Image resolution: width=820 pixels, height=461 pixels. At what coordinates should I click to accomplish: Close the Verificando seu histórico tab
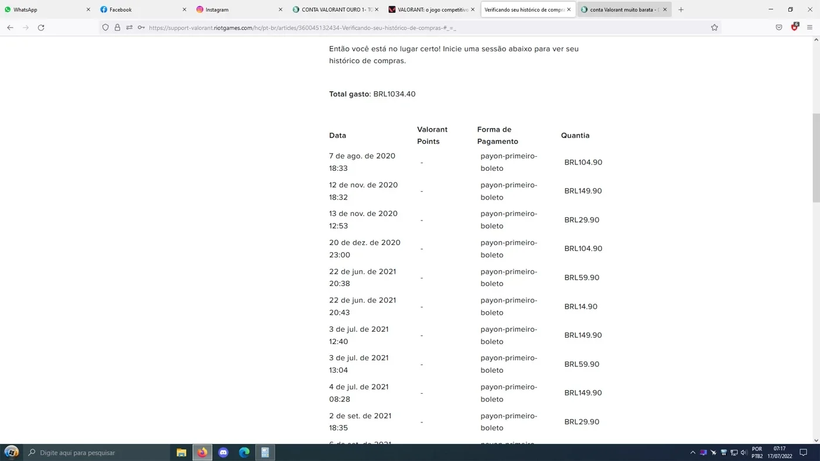click(x=569, y=9)
